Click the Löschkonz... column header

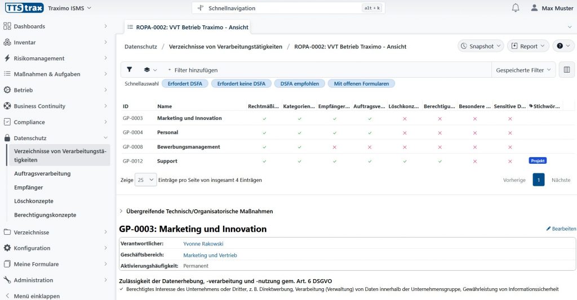[403, 106]
